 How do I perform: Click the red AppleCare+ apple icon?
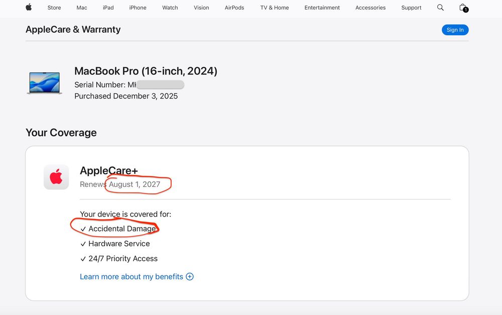56,177
